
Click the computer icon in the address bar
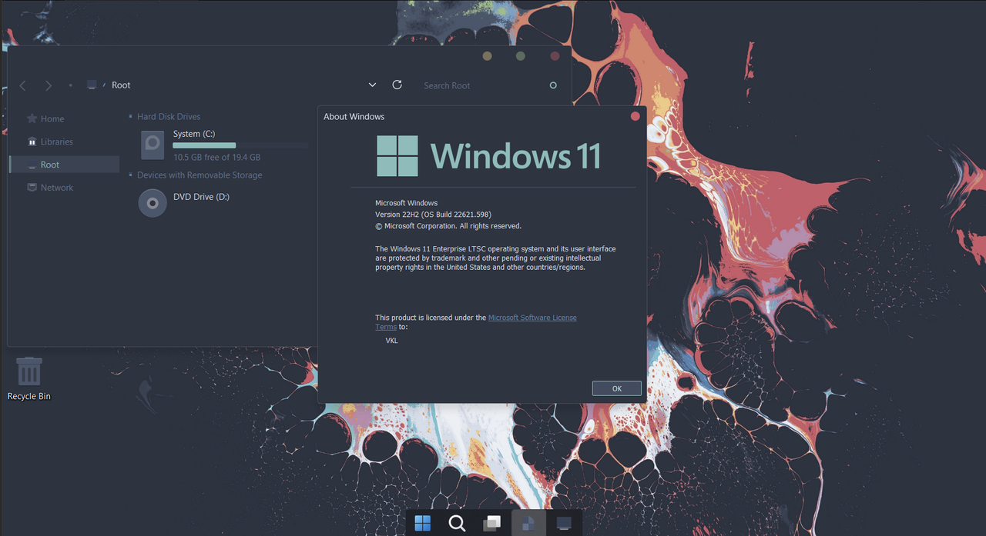tap(92, 85)
